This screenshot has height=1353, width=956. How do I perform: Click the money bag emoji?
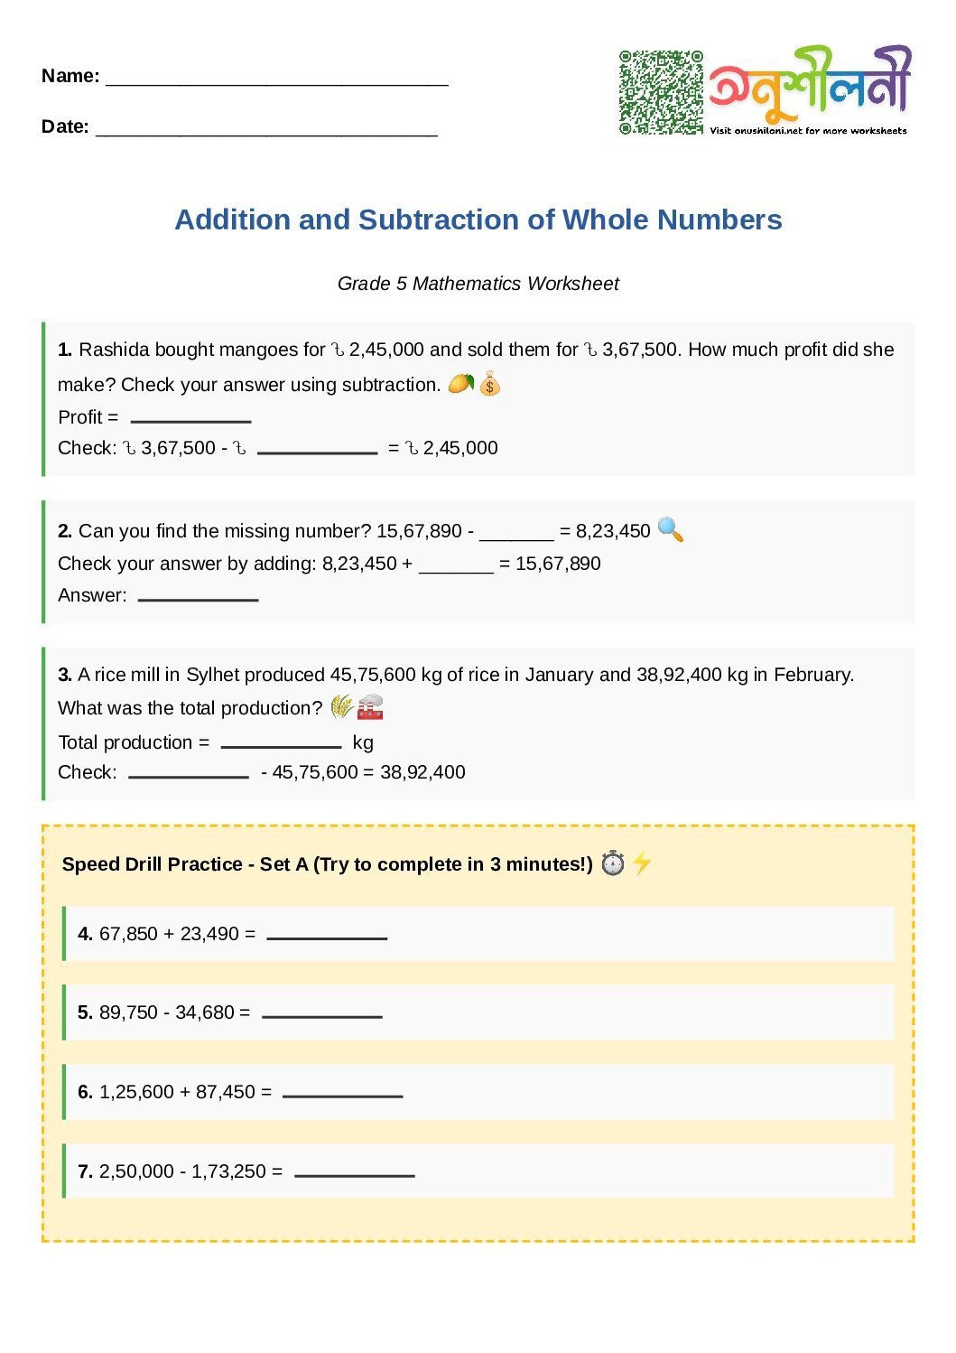490,385
